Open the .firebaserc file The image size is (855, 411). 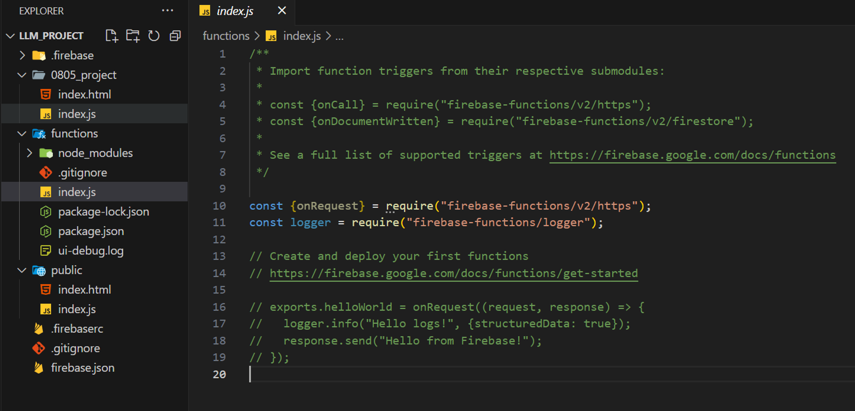click(77, 329)
